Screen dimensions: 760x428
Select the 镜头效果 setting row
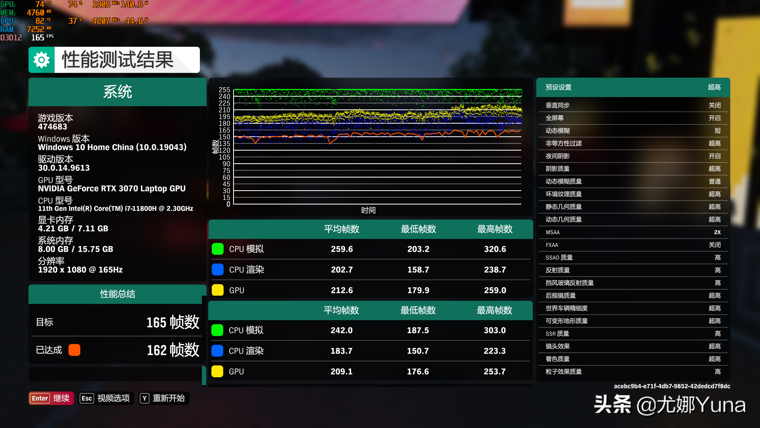pos(633,346)
